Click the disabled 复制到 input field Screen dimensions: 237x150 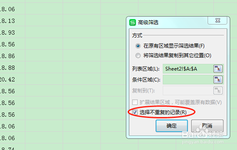point(188,90)
